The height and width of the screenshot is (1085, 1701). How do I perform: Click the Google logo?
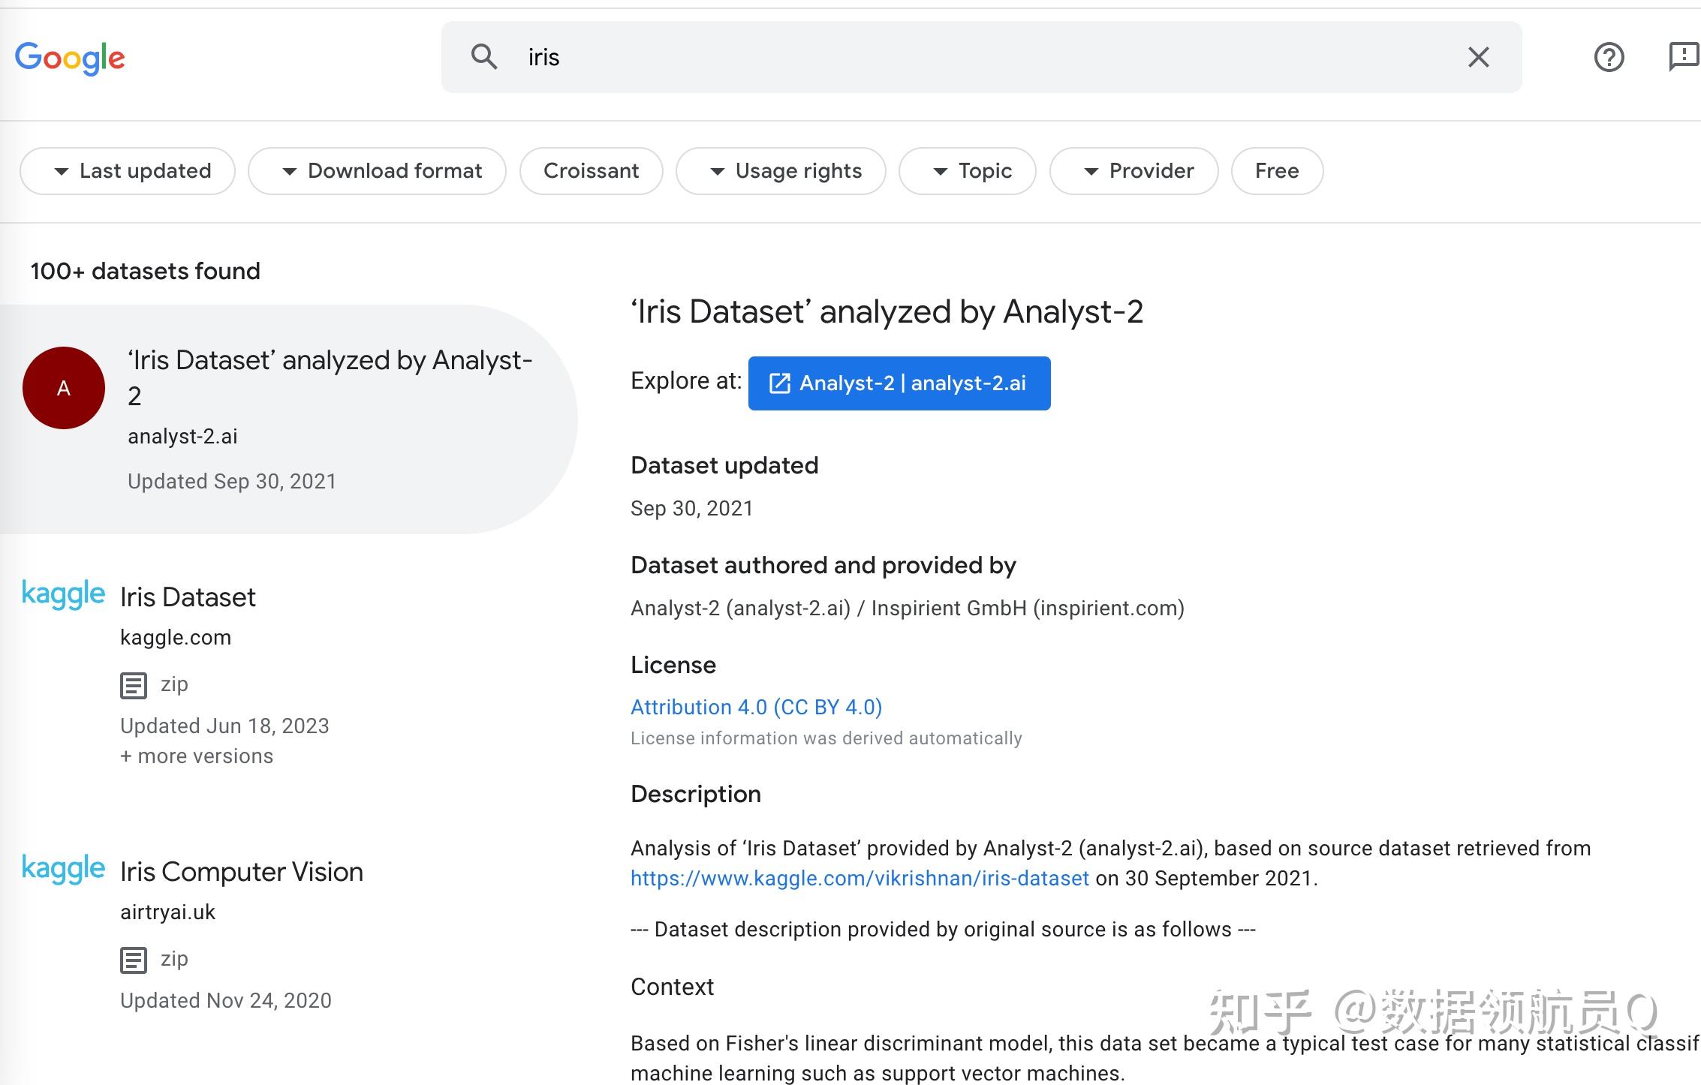point(70,58)
